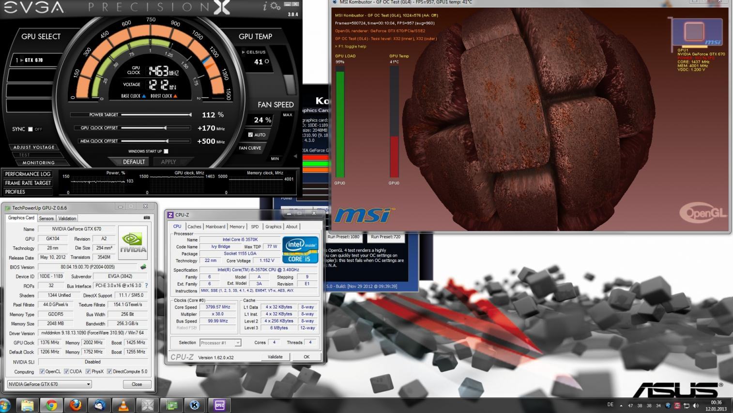Click MEM CLOCK OFFSET slider handle
Viewport: 733px width, 413px height.
tap(168, 141)
